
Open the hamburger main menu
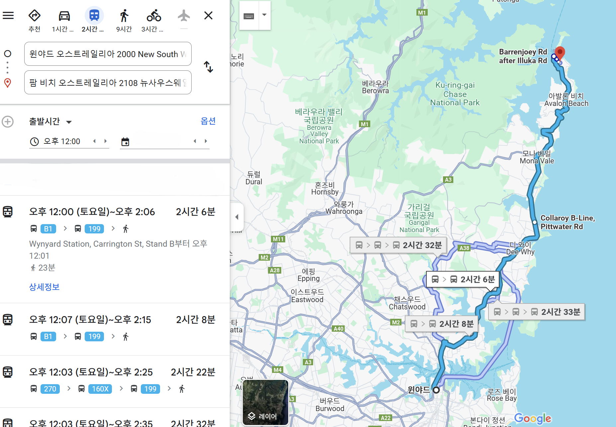(x=8, y=15)
